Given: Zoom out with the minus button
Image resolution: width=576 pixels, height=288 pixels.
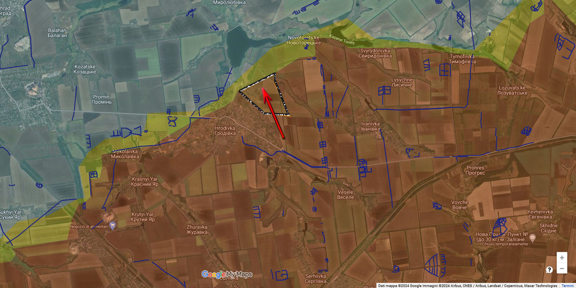Looking at the screenshot, I should coord(562,268).
